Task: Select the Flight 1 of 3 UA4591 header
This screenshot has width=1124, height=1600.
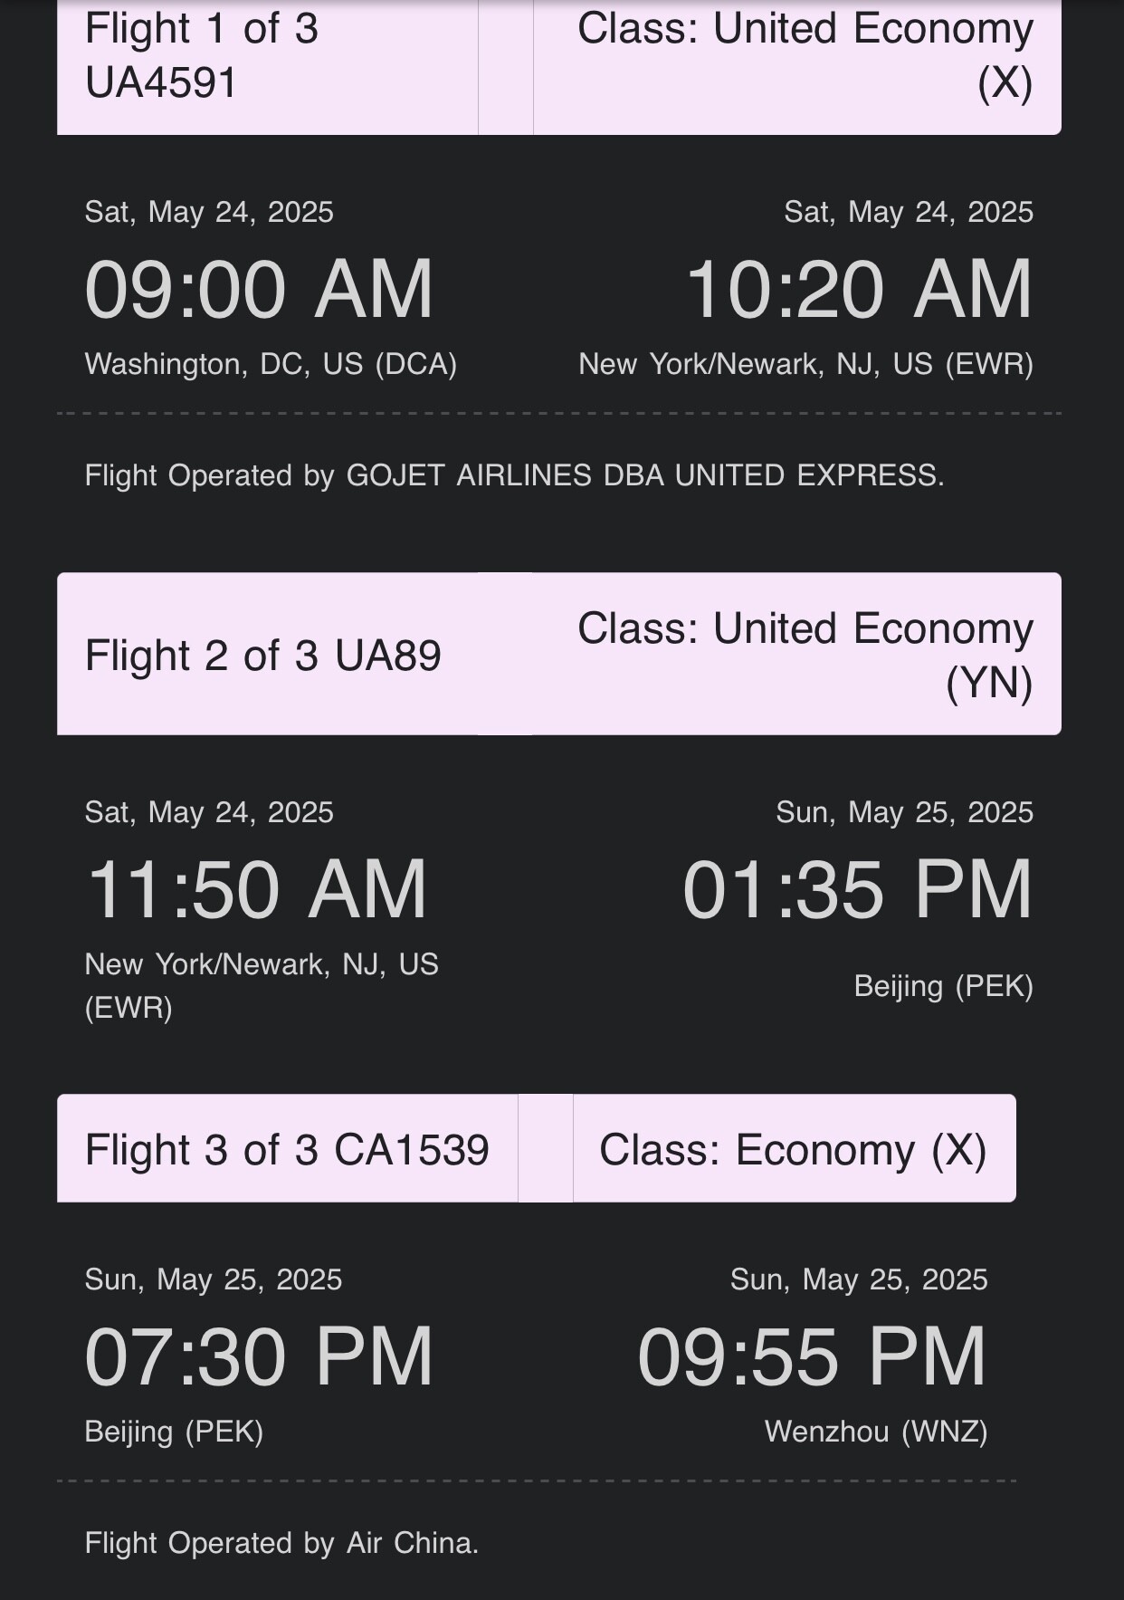Action: [202, 55]
